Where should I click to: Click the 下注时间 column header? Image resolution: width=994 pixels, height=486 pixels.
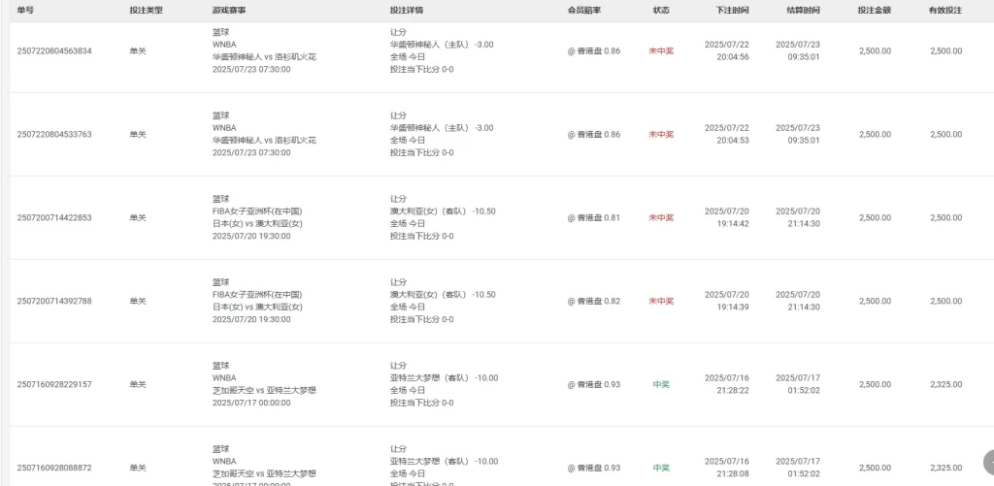point(732,10)
